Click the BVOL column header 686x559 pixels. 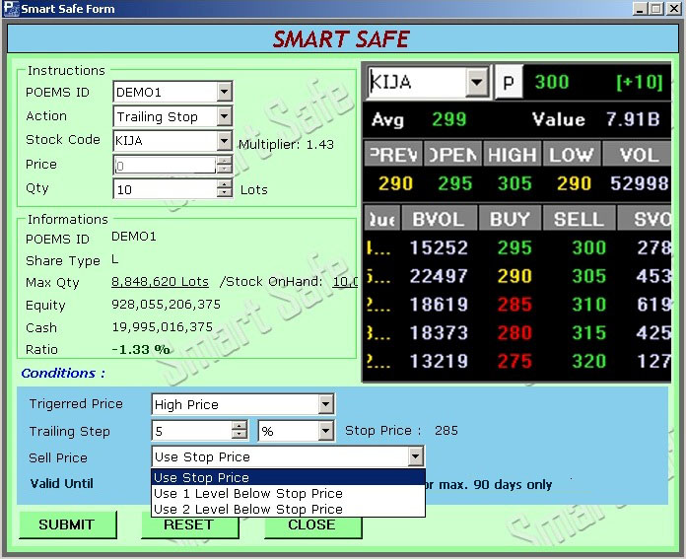pos(439,219)
